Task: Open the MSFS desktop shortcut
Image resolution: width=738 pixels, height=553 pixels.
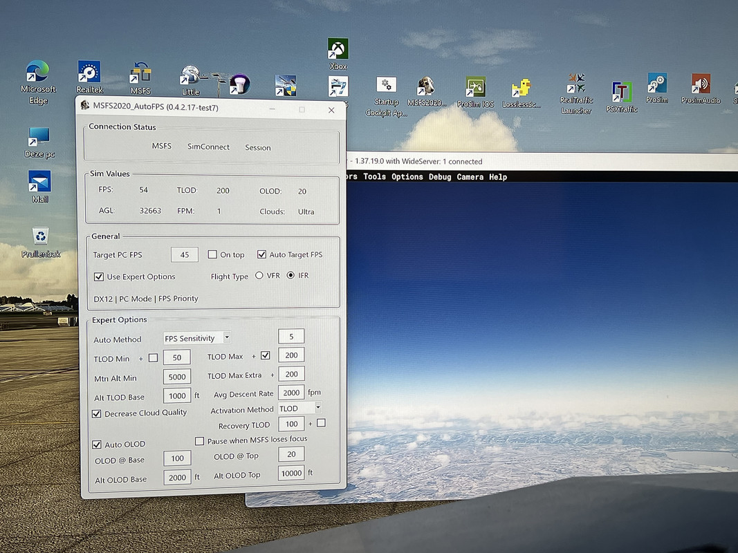Action: (x=140, y=78)
